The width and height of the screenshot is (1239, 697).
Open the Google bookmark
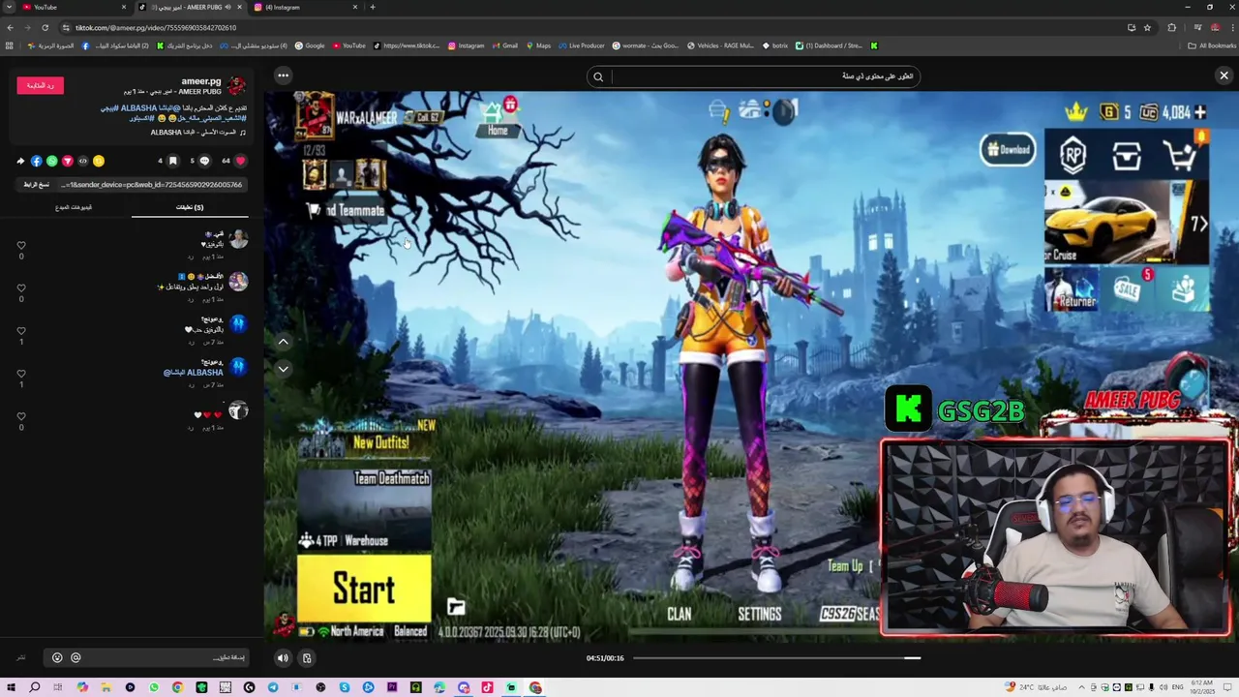pos(310,45)
